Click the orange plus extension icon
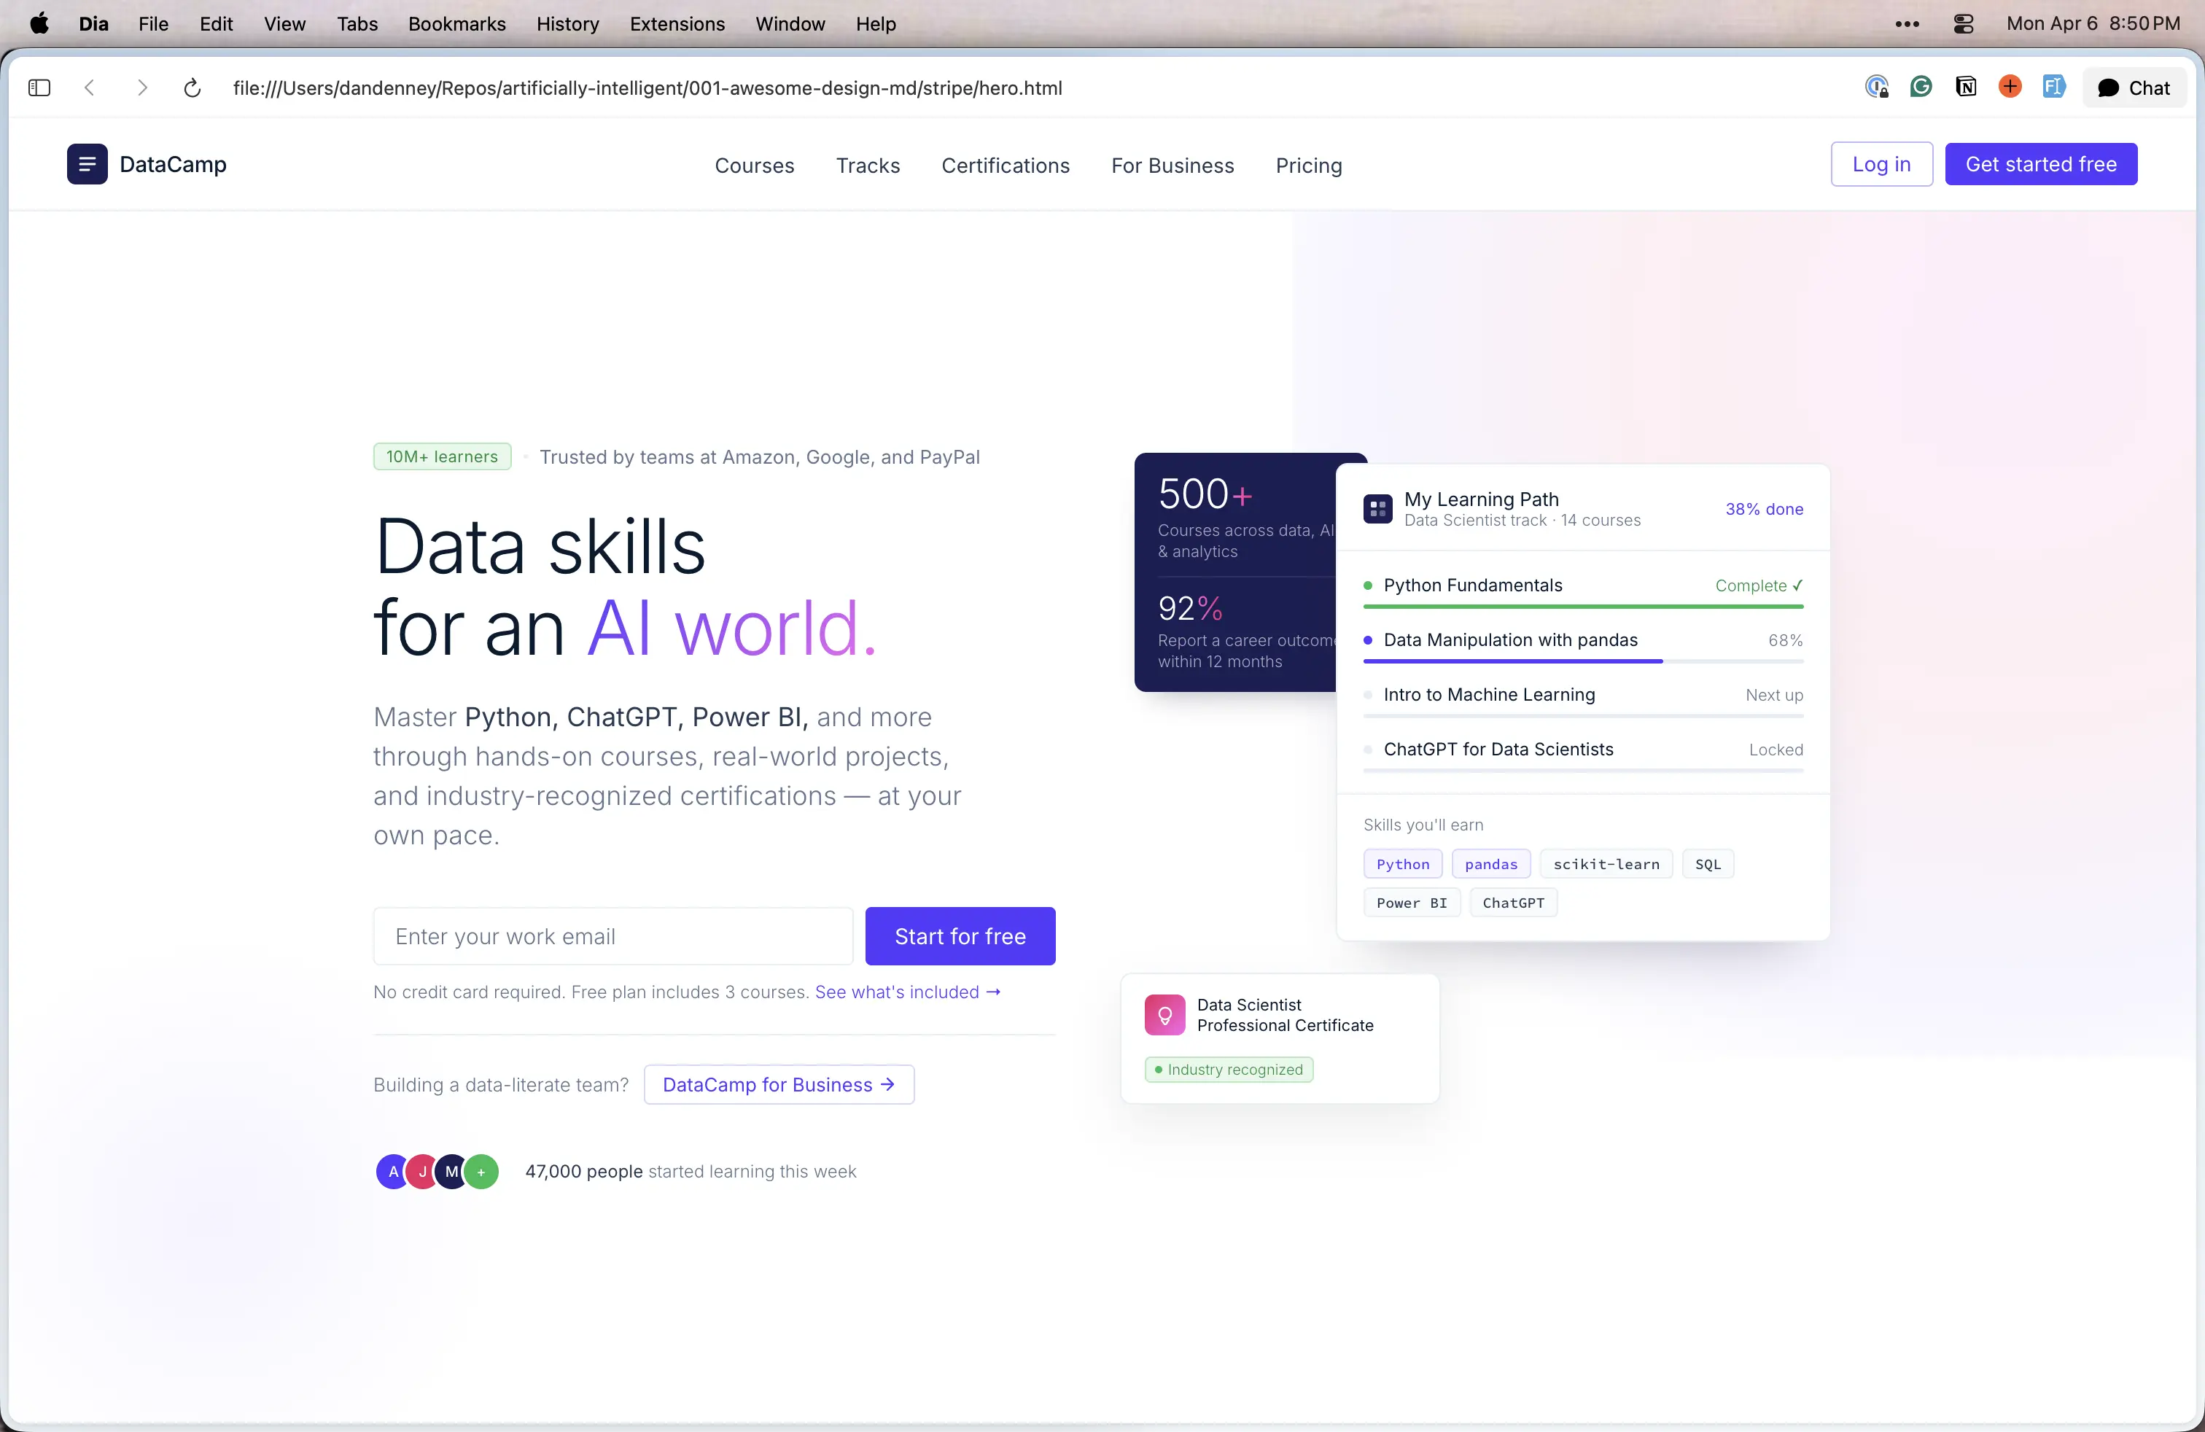The image size is (2205, 1432). point(2010,87)
